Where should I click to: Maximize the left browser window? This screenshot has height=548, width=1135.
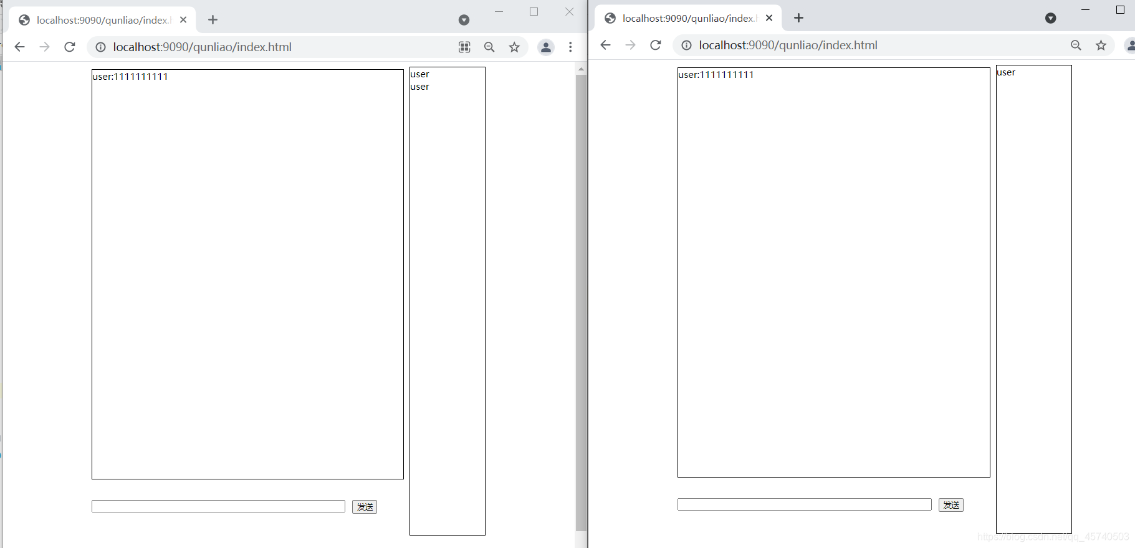tap(534, 12)
